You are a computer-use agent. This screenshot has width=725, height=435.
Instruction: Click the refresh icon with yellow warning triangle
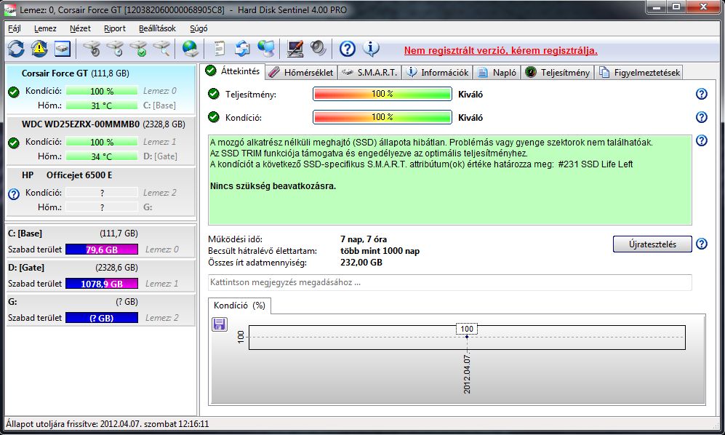(39, 48)
